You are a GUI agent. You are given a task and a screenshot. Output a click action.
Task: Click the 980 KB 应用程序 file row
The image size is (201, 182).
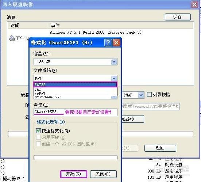tap(165, 171)
